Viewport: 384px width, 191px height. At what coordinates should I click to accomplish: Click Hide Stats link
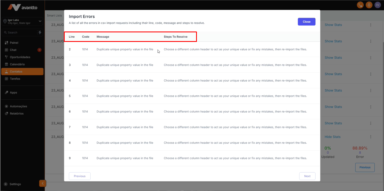point(332,137)
